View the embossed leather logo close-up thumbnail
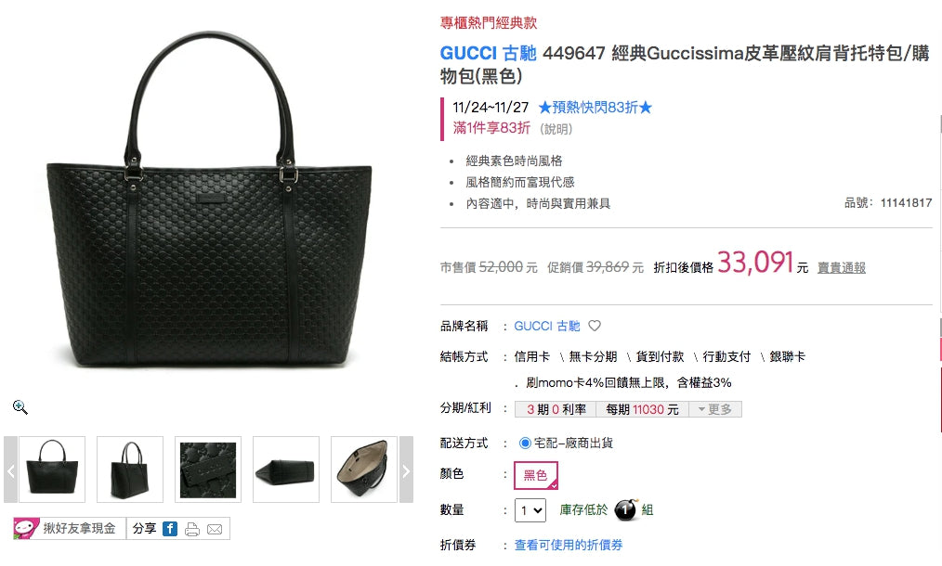Screen dimensions: 942x566 point(208,470)
